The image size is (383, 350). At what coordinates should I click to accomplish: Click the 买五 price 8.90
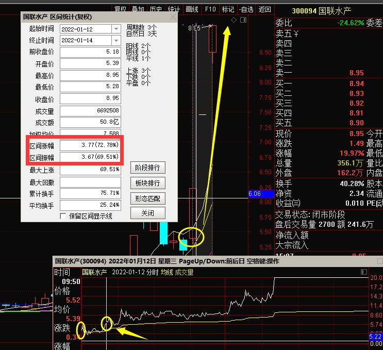(x=356, y=123)
